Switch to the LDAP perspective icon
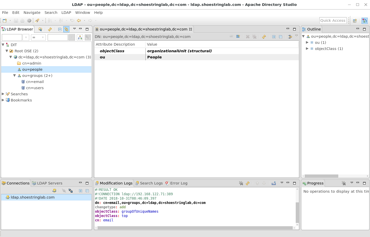This screenshot has width=370, height=237. tap(365, 21)
